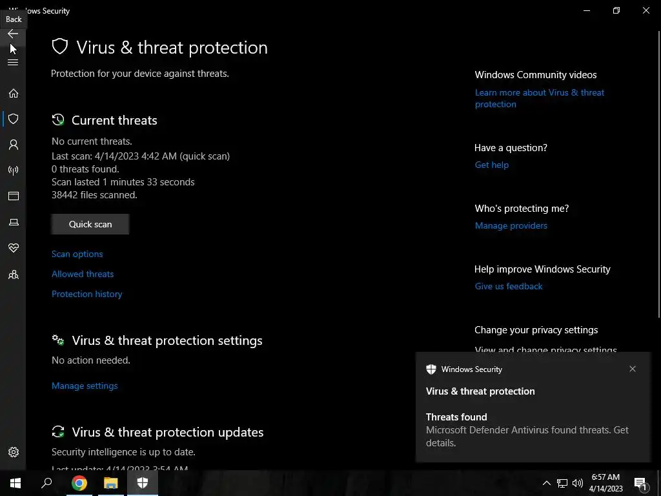Open App & browser control icon
The height and width of the screenshot is (496, 661).
point(13,196)
